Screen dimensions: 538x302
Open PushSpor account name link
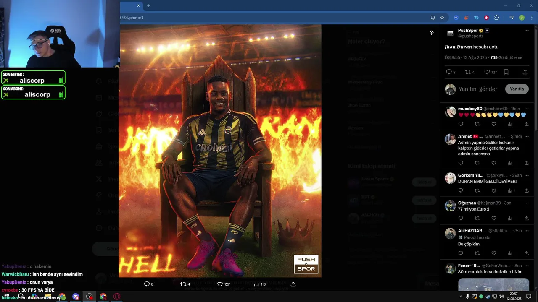pyautogui.click(x=468, y=31)
